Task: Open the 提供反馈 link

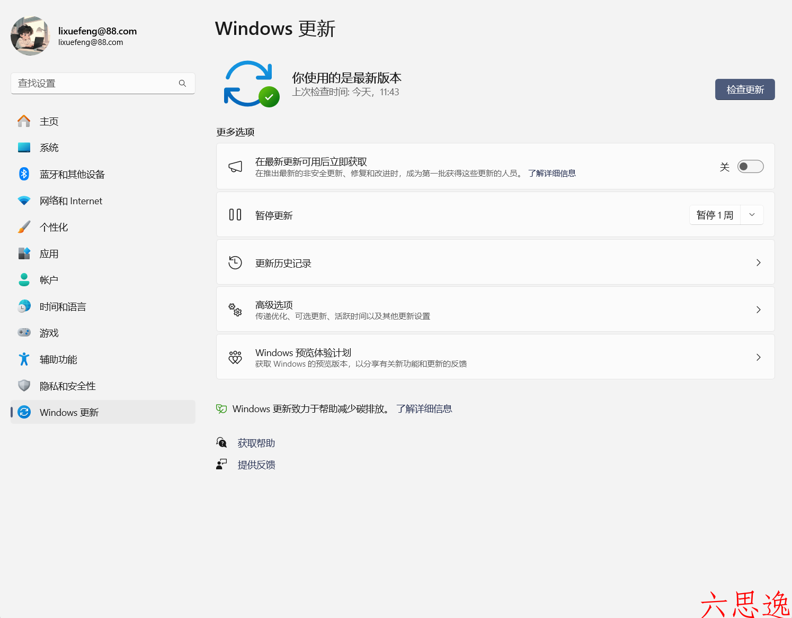Action: [x=256, y=465]
